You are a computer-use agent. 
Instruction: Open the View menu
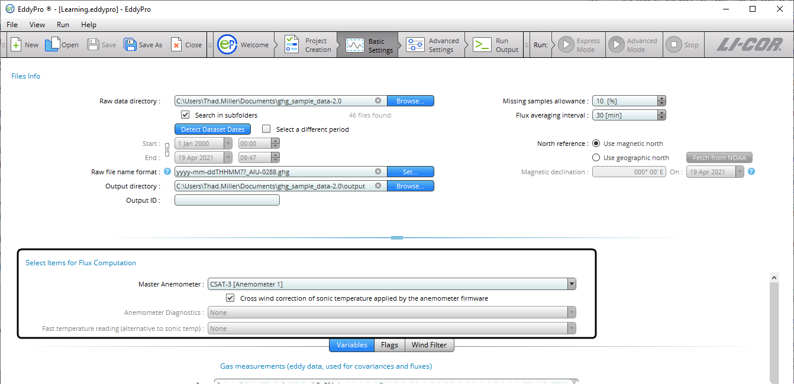(37, 25)
